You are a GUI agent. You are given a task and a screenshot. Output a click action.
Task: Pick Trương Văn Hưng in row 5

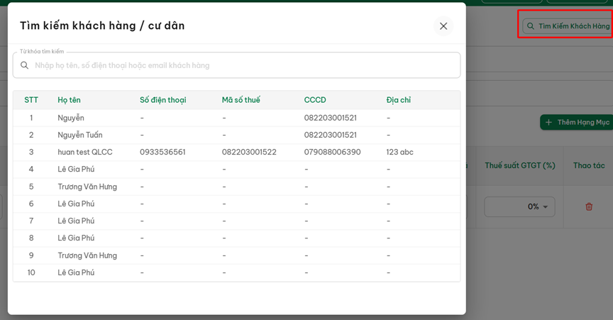click(x=87, y=187)
